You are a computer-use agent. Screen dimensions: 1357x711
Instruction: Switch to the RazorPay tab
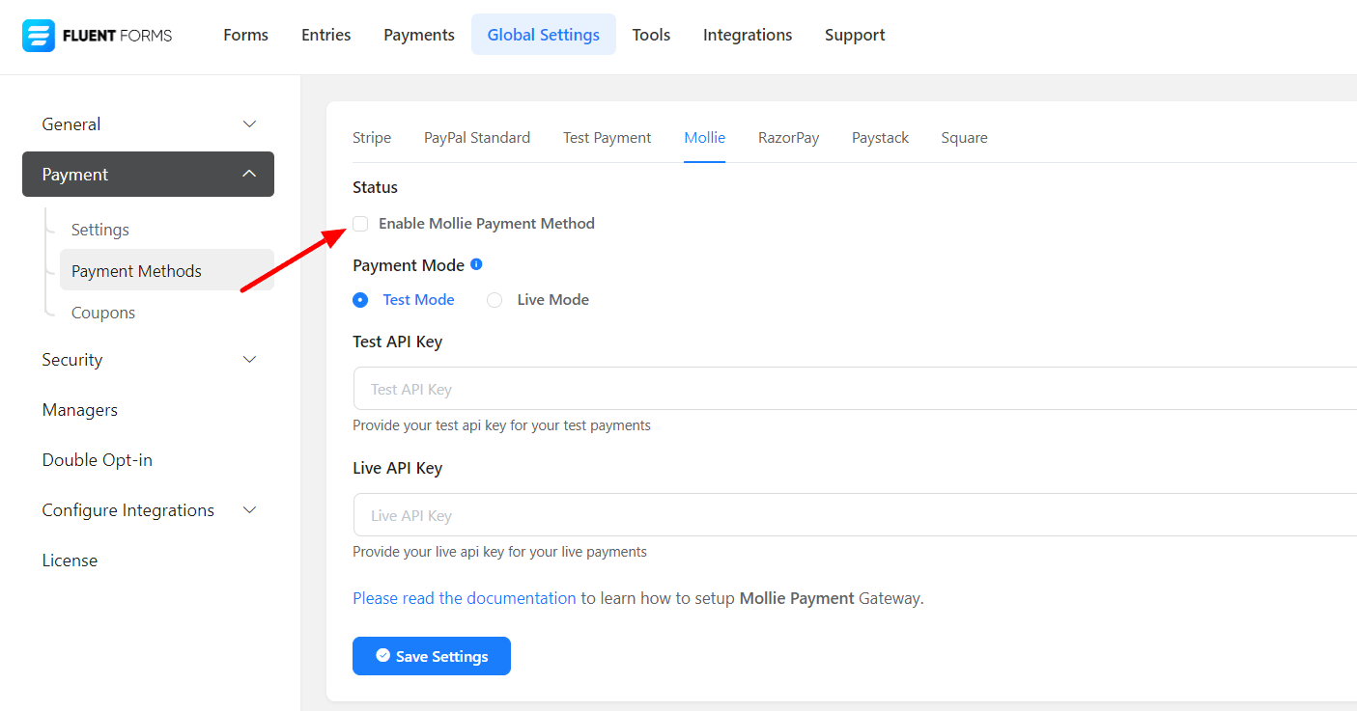pyautogui.click(x=788, y=138)
